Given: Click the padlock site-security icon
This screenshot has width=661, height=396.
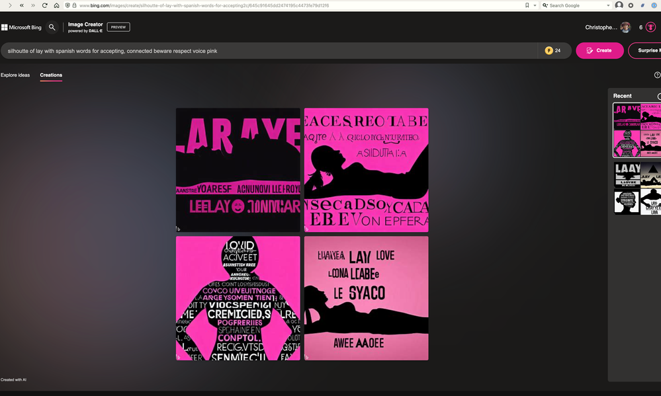Looking at the screenshot, I should click(x=74, y=5).
